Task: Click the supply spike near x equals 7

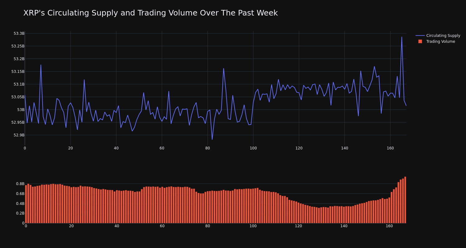Action: 41,65
